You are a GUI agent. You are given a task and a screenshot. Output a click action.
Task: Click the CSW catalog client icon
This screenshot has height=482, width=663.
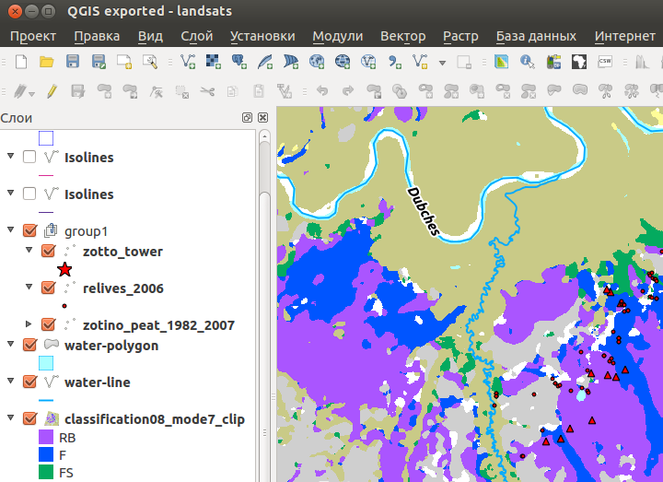tap(605, 62)
